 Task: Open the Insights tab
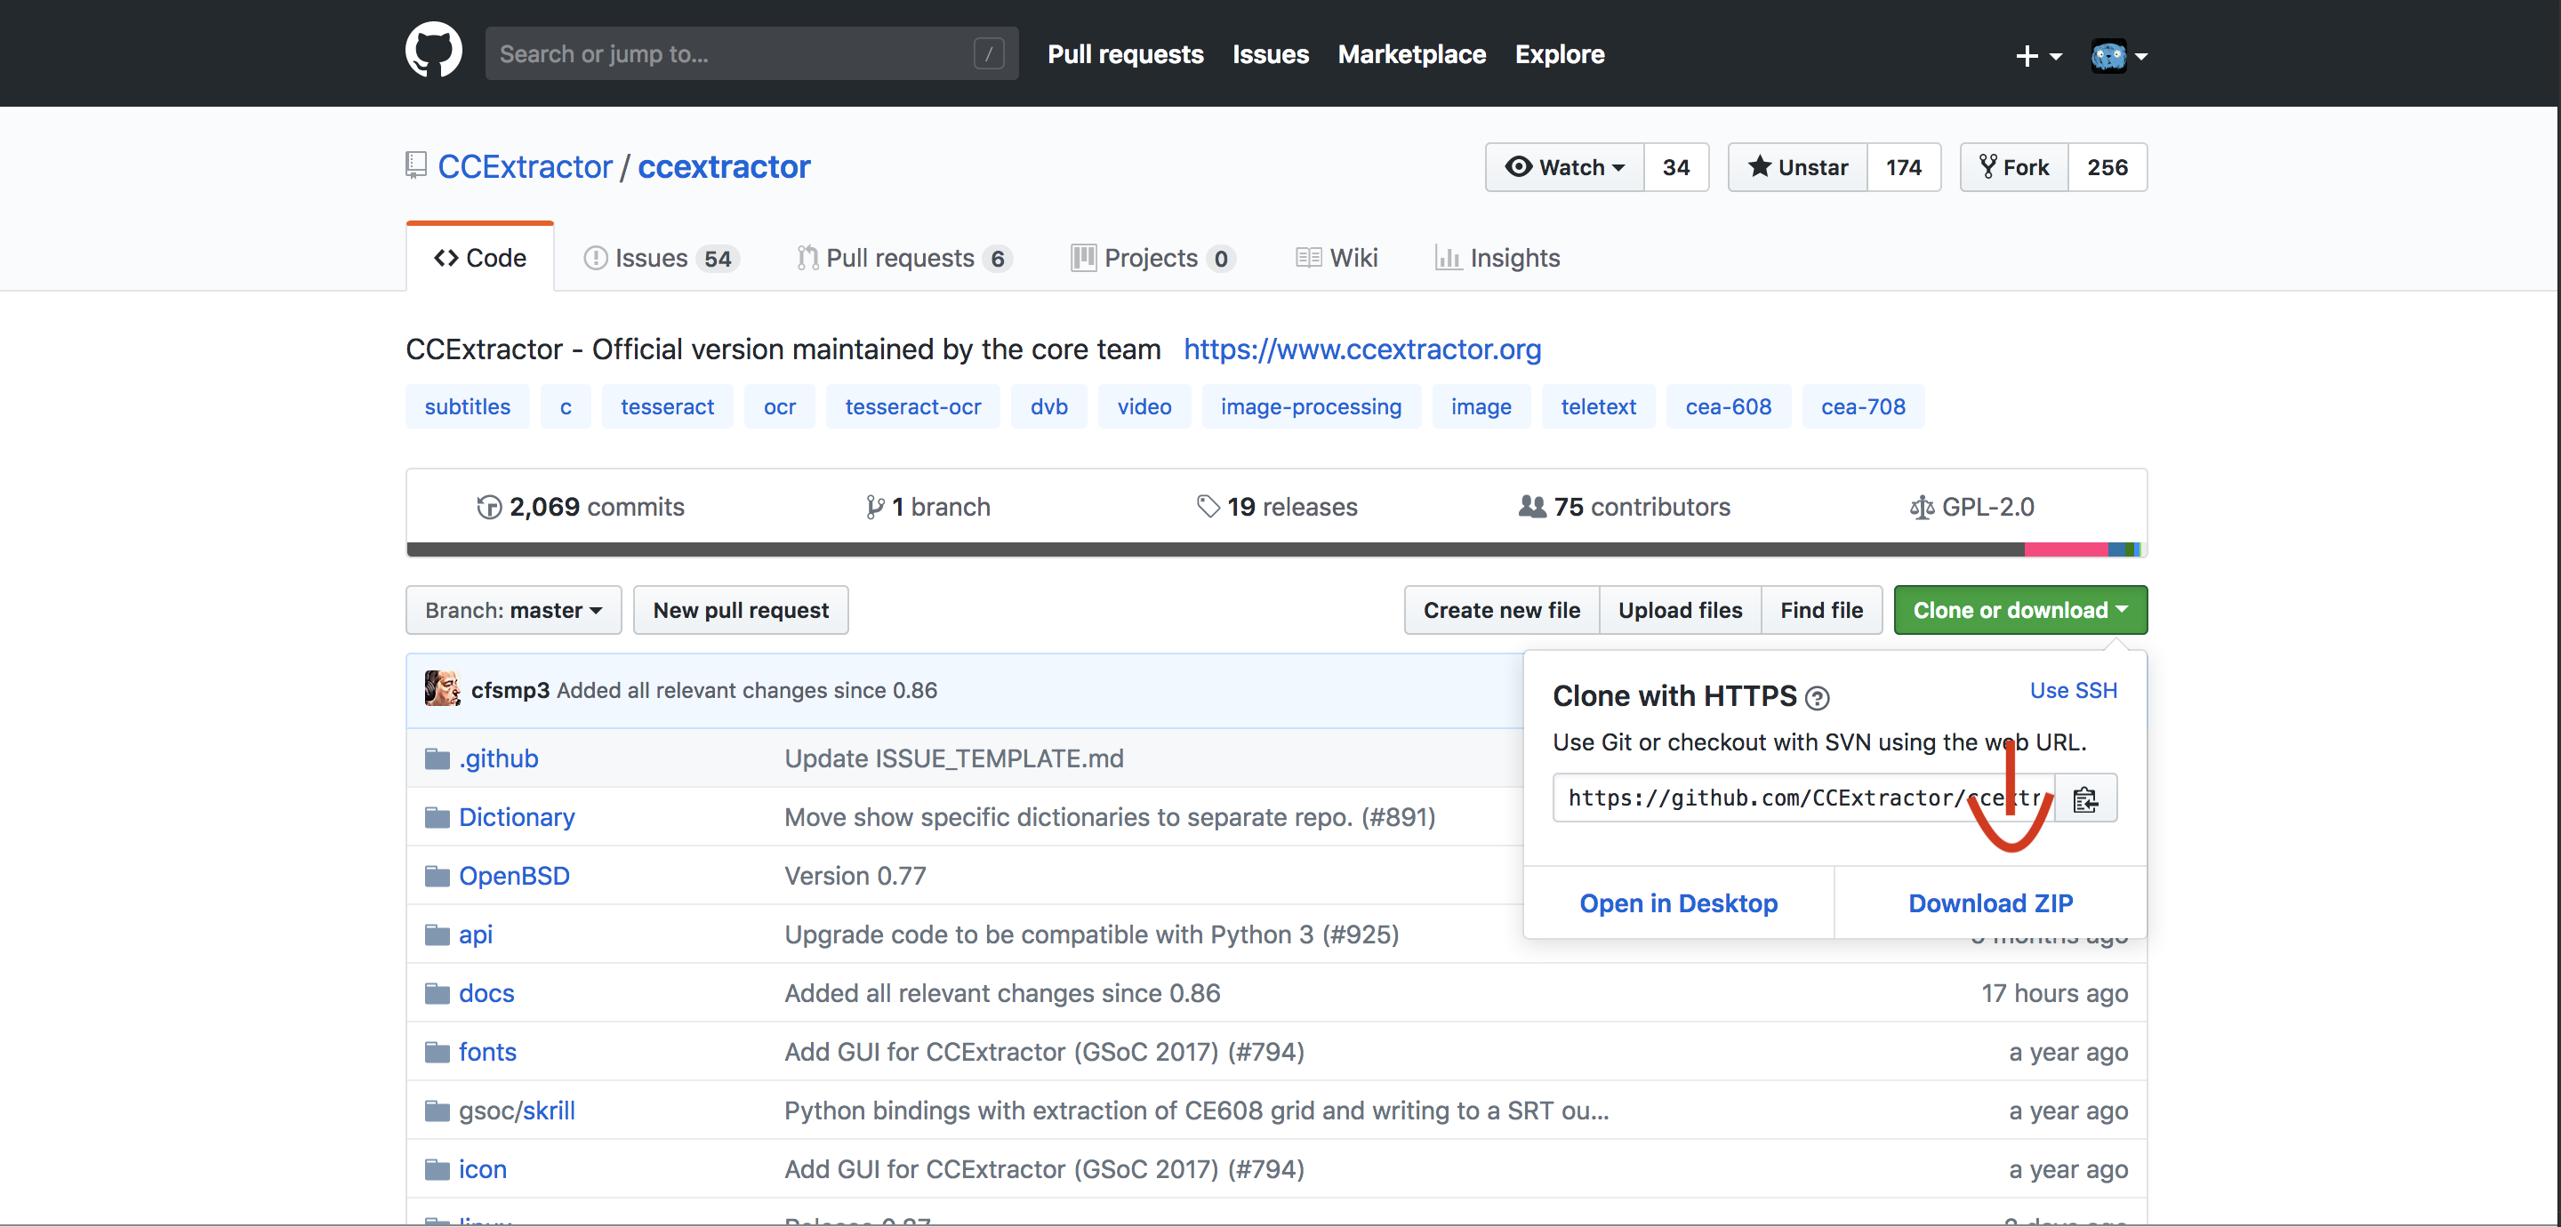tap(1497, 259)
